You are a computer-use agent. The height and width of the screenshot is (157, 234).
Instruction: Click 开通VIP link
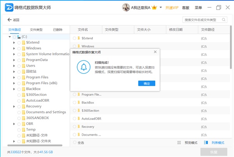point(172,8)
